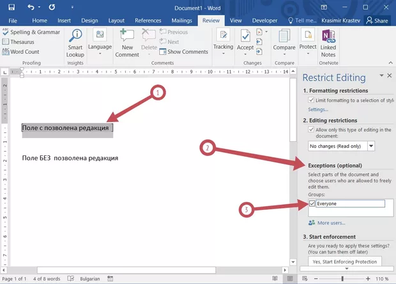The height and width of the screenshot is (284, 396).
Task: Uncheck Allow only this type of editing
Action: pos(311,130)
